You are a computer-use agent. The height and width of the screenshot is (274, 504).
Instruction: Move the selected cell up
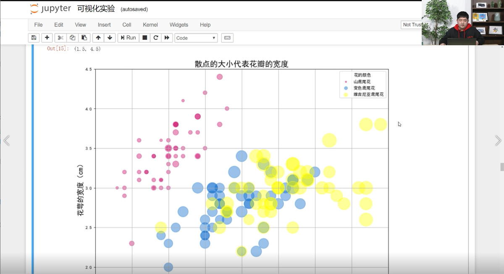coord(98,38)
